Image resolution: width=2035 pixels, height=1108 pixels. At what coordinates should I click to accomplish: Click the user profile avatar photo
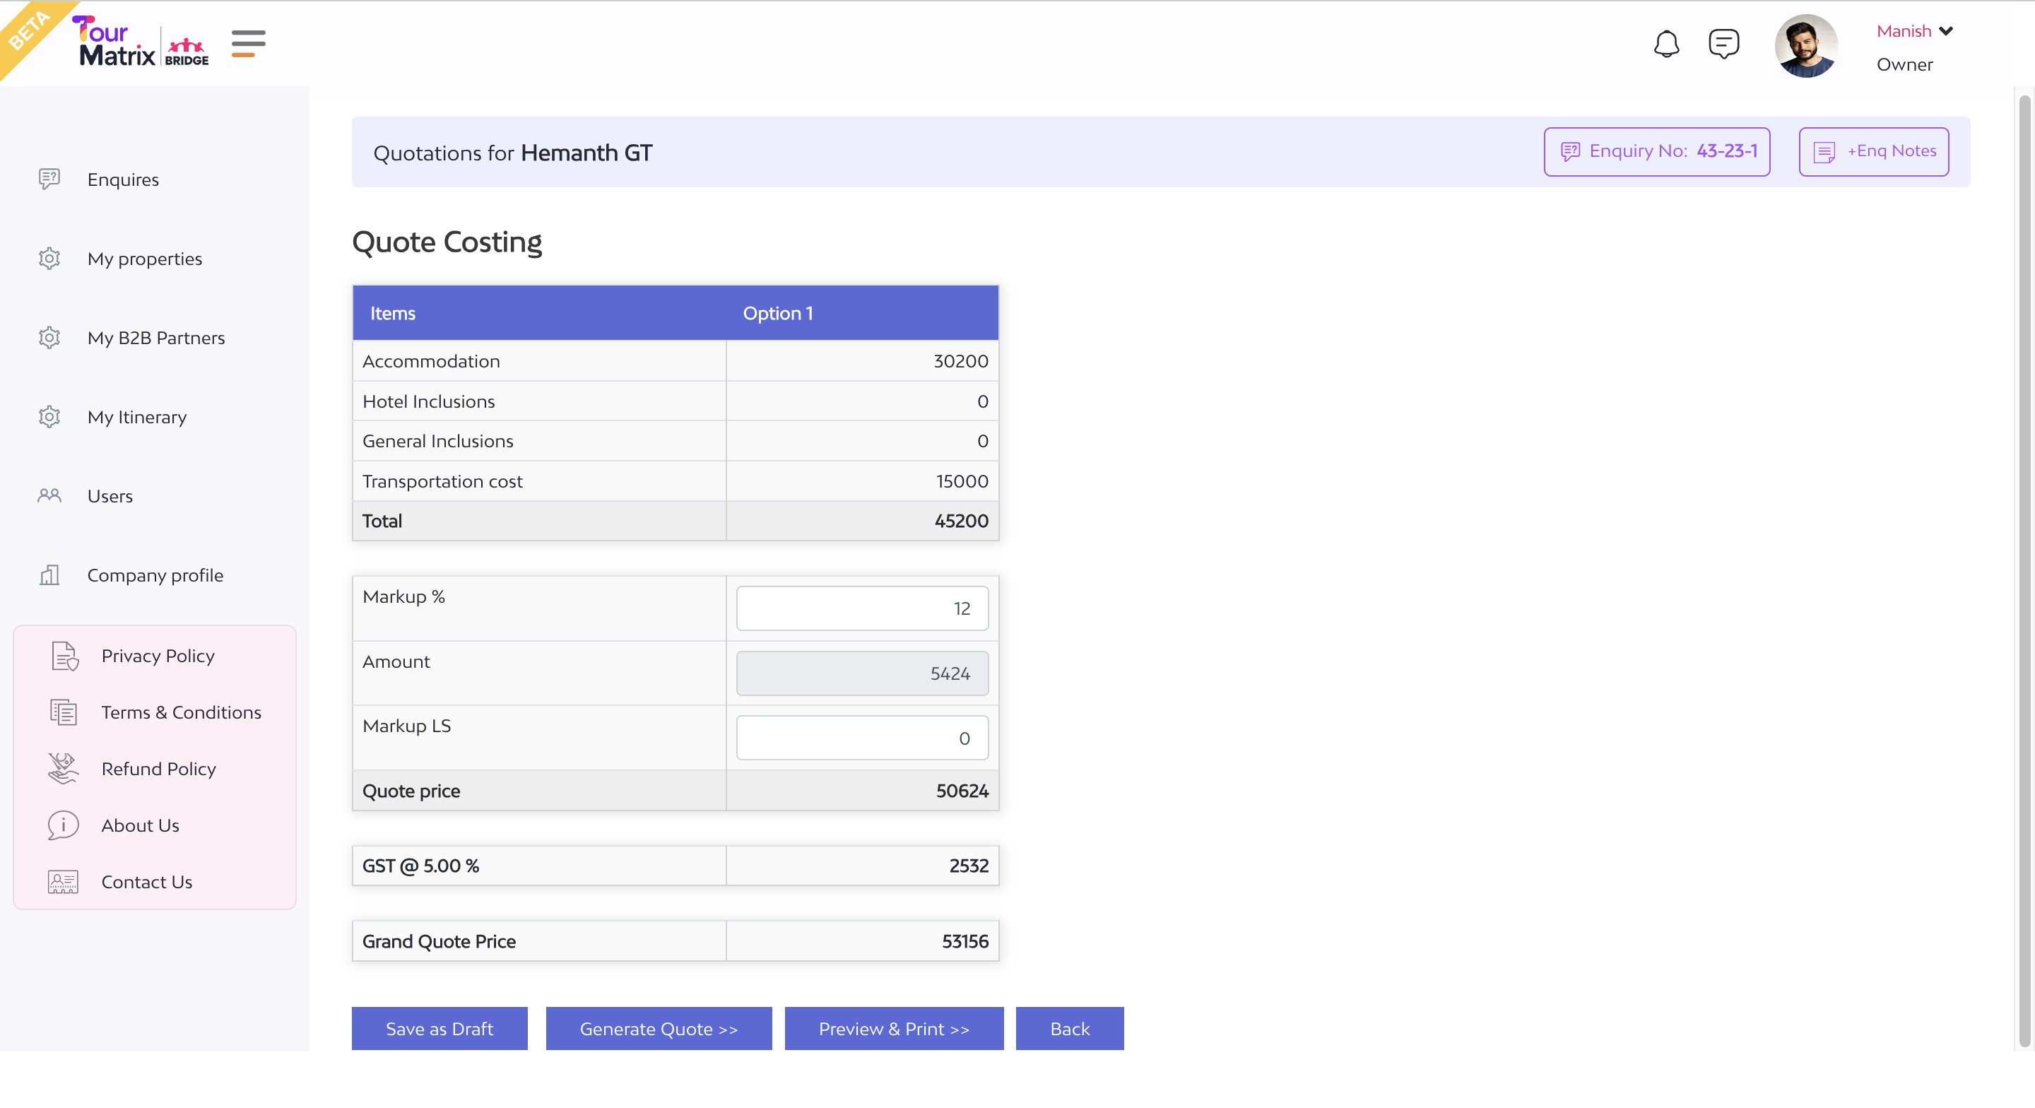[1805, 46]
